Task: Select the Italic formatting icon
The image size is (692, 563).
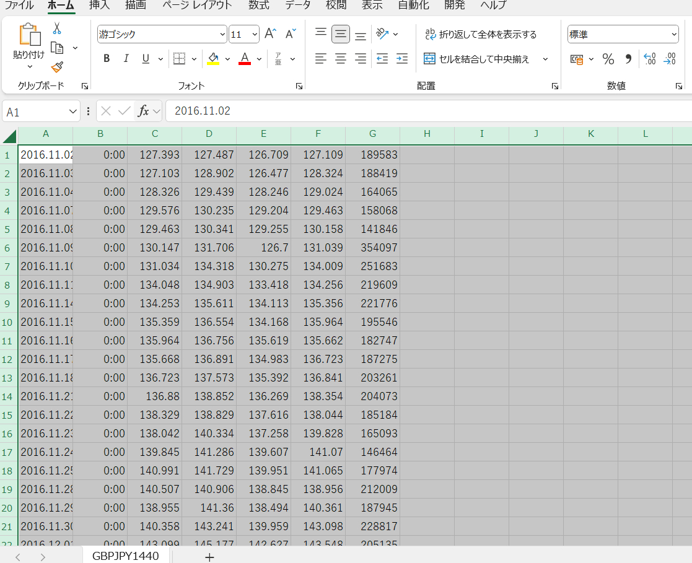Action: (x=126, y=58)
